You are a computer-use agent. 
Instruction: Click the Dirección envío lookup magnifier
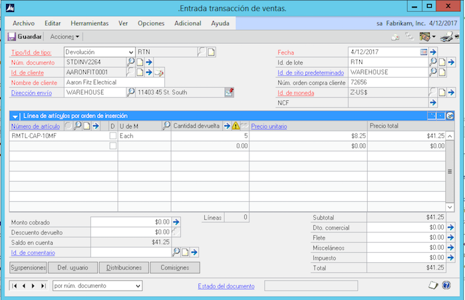(131, 92)
